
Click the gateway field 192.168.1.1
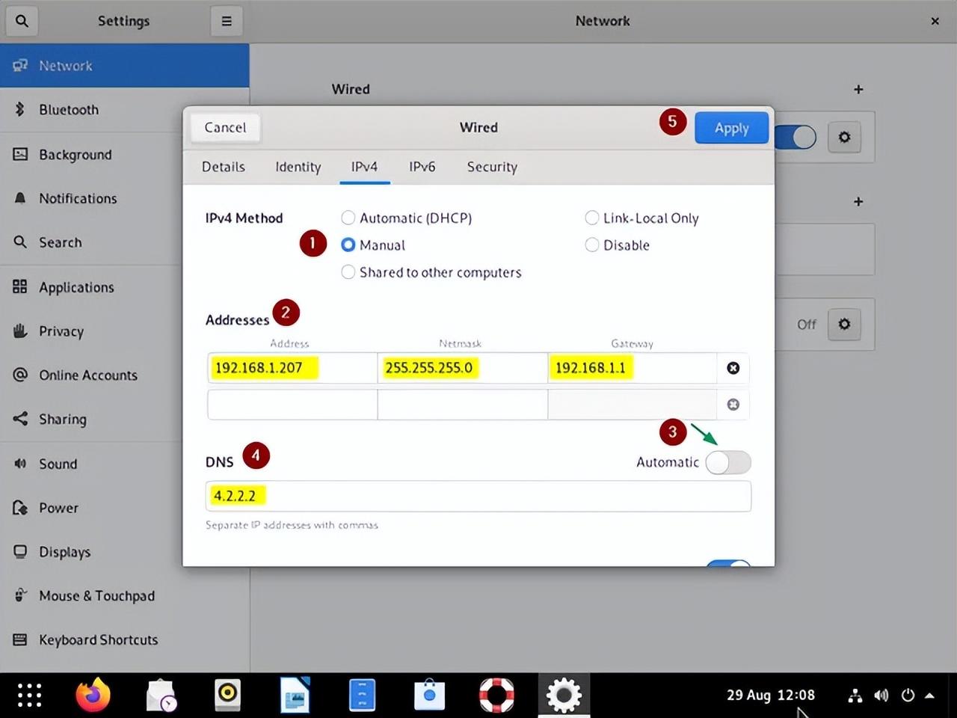click(x=633, y=368)
